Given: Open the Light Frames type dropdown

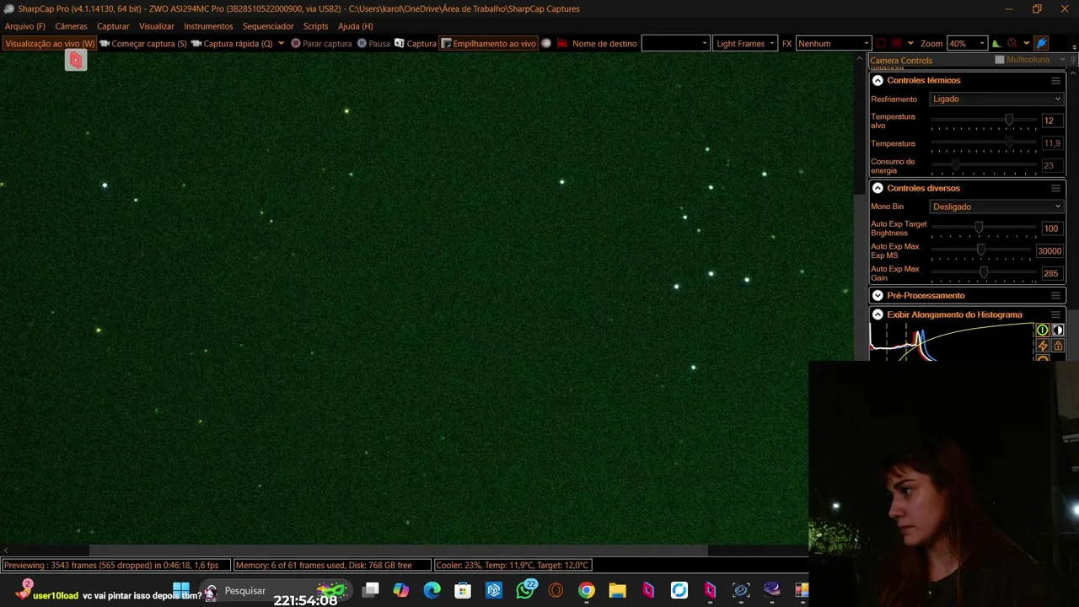Looking at the screenshot, I should coord(745,43).
